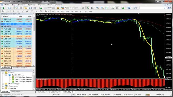Open the Избранное navigator tab
The width and height of the screenshot is (173, 97).
click(16, 92)
